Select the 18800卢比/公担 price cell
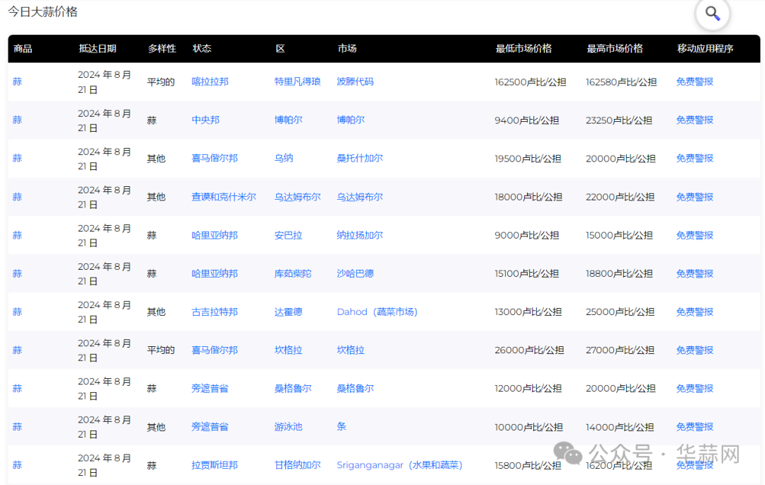 619,273
